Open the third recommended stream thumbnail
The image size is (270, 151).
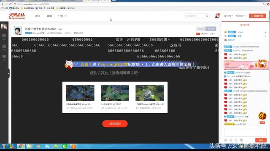click(x=150, y=93)
